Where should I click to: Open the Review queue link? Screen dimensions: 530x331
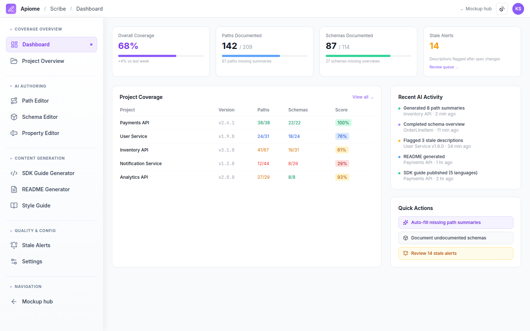point(444,67)
